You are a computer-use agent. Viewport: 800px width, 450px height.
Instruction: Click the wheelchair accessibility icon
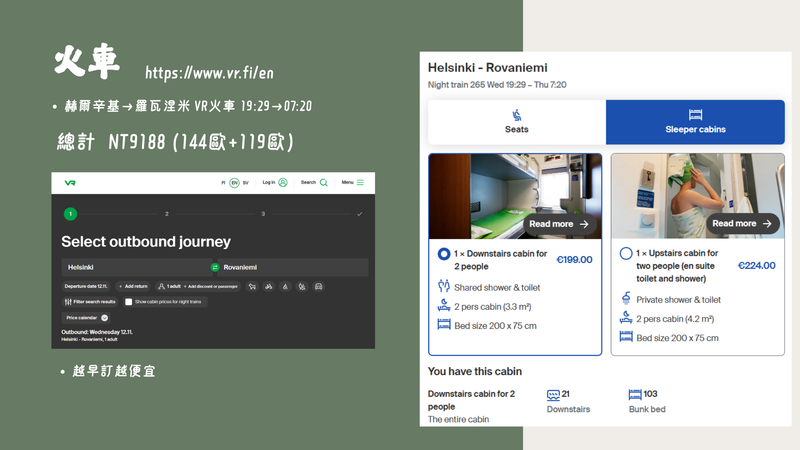(285, 287)
